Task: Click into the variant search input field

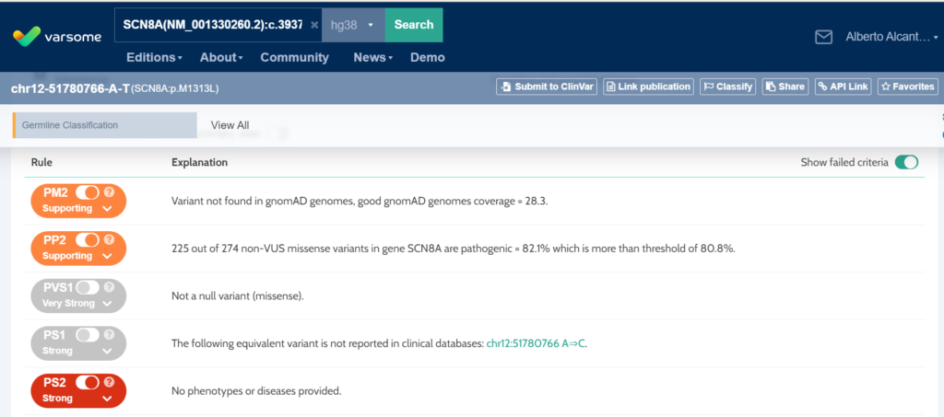Action: pyautogui.click(x=211, y=25)
